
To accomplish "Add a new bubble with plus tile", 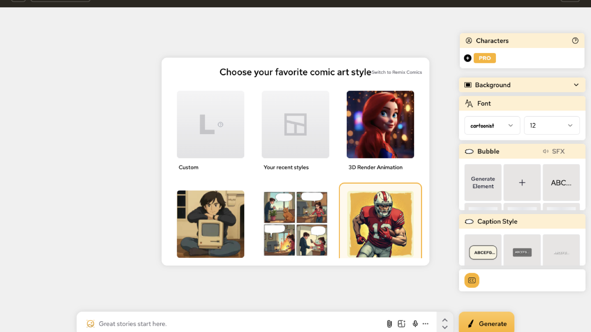I will point(522,183).
